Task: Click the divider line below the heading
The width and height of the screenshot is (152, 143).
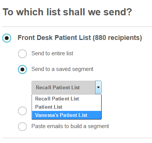Action: click(x=77, y=27)
